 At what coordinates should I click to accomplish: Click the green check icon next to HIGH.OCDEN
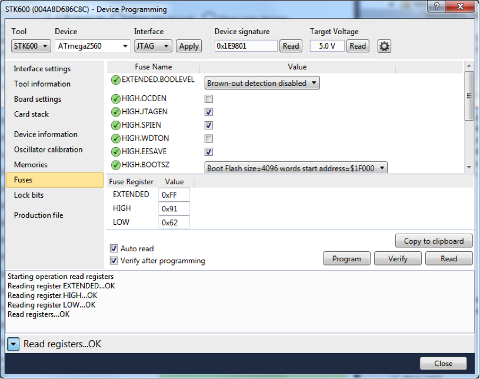tap(115, 98)
